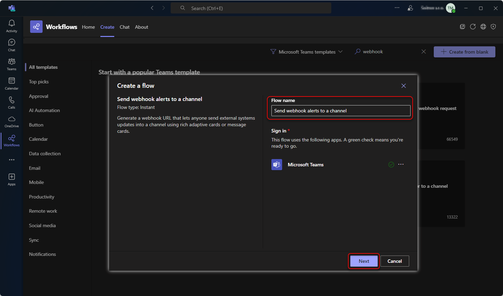Select the Calls icon in sidebar

click(11, 102)
